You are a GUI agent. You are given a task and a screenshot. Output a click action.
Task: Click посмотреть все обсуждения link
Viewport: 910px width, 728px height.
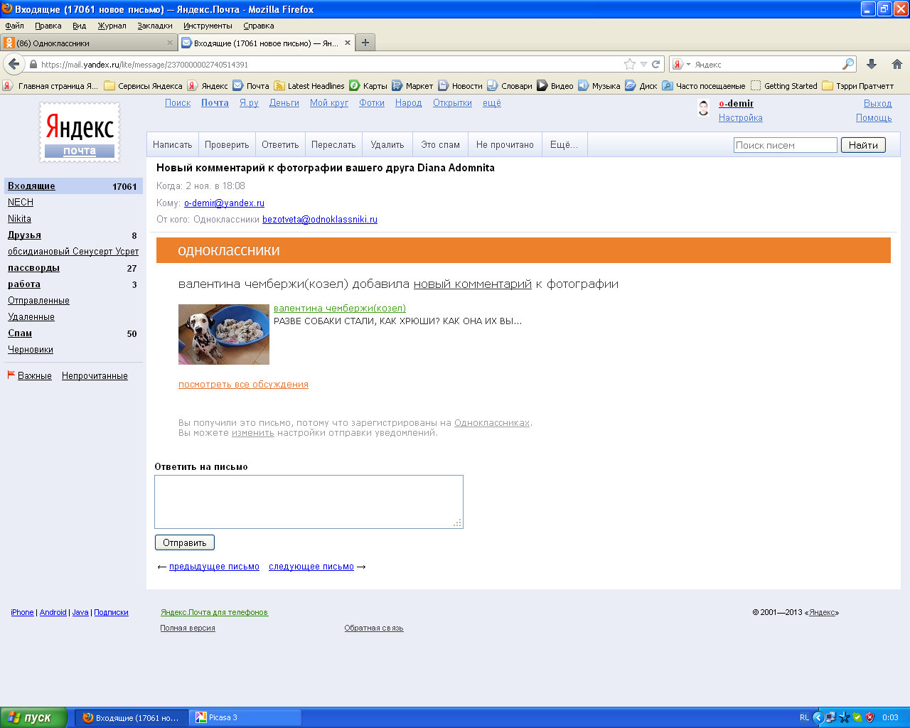click(243, 384)
